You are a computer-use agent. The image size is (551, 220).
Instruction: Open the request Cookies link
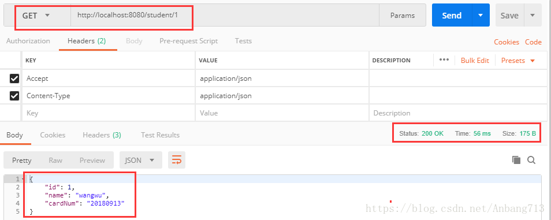507,42
